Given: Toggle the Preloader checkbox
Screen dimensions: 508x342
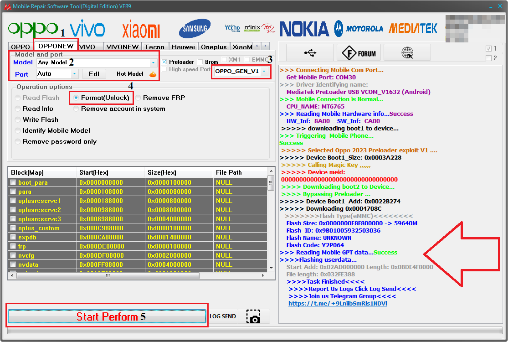Looking at the screenshot, I should tap(164, 62).
